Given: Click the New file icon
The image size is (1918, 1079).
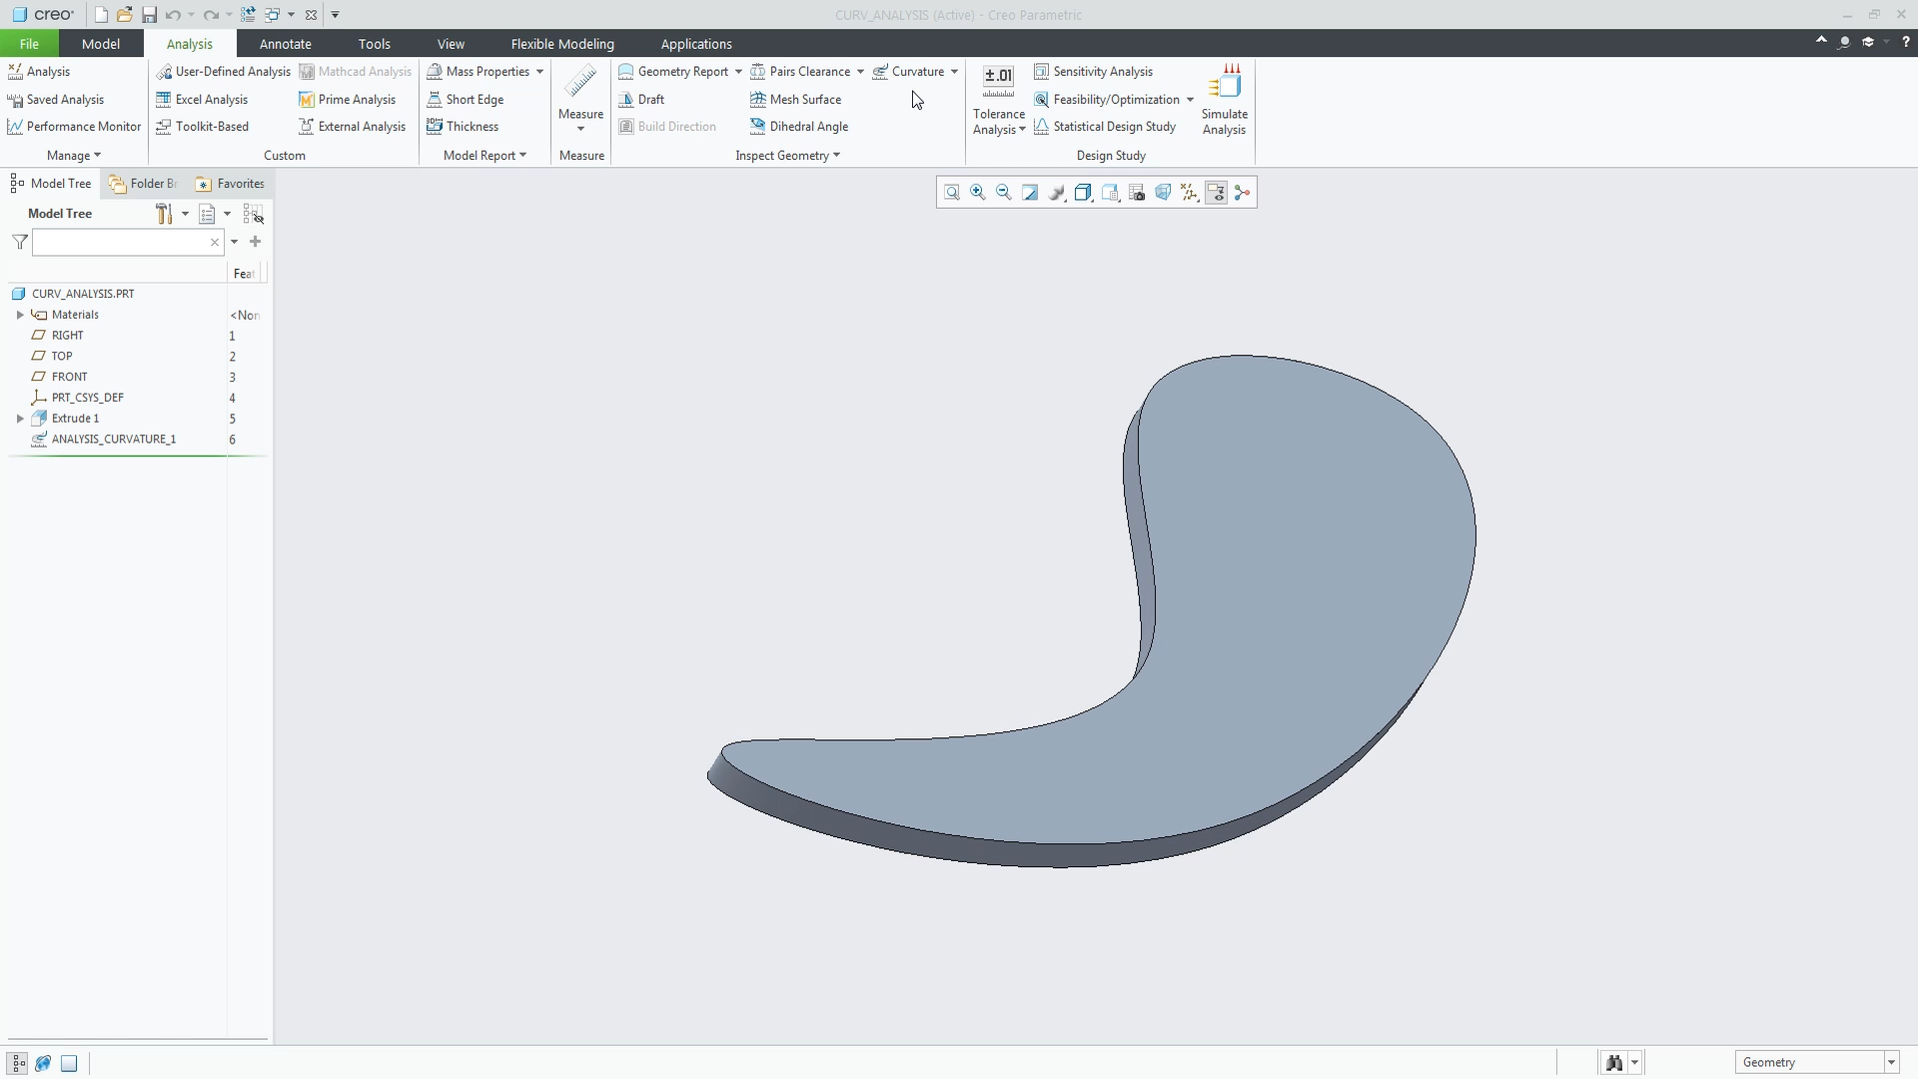Looking at the screenshot, I should [x=101, y=15].
